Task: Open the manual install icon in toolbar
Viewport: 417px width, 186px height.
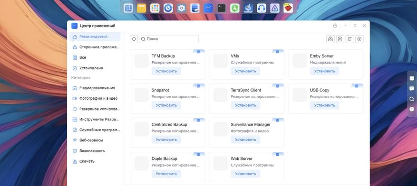Action: [330, 39]
